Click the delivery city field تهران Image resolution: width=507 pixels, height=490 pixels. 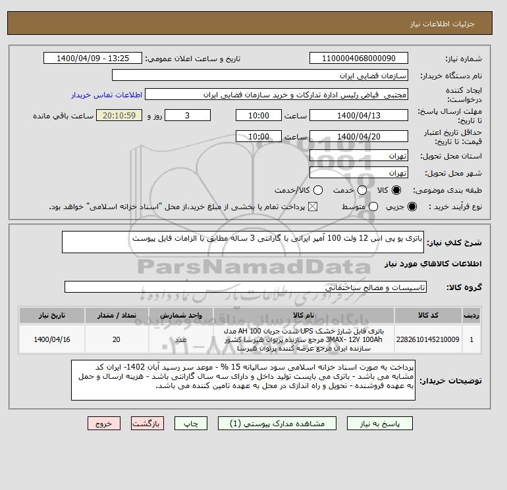pyautogui.click(x=359, y=173)
